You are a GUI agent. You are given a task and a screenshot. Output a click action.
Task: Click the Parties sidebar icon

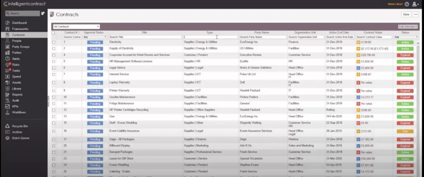pos(8,53)
